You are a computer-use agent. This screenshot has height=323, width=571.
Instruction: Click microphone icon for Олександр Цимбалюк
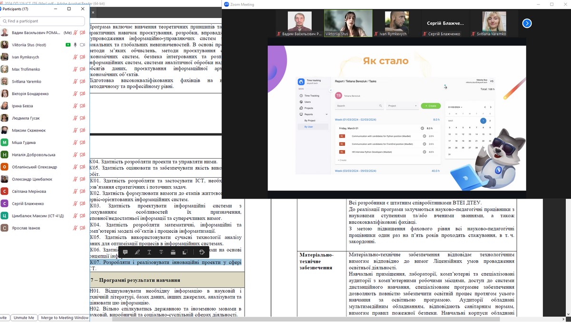pyautogui.click(x=75, y=179)
